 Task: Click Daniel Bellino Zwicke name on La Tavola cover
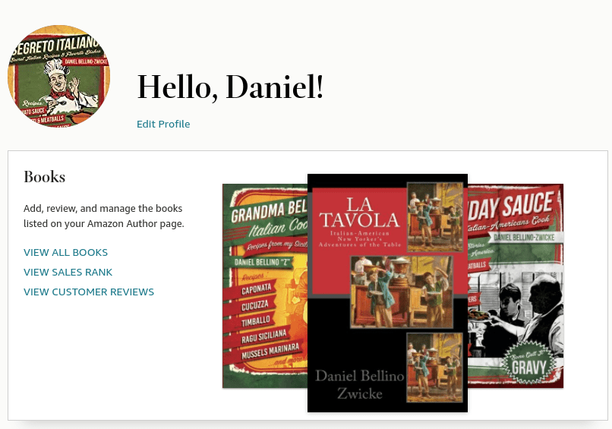click(359, 384)
